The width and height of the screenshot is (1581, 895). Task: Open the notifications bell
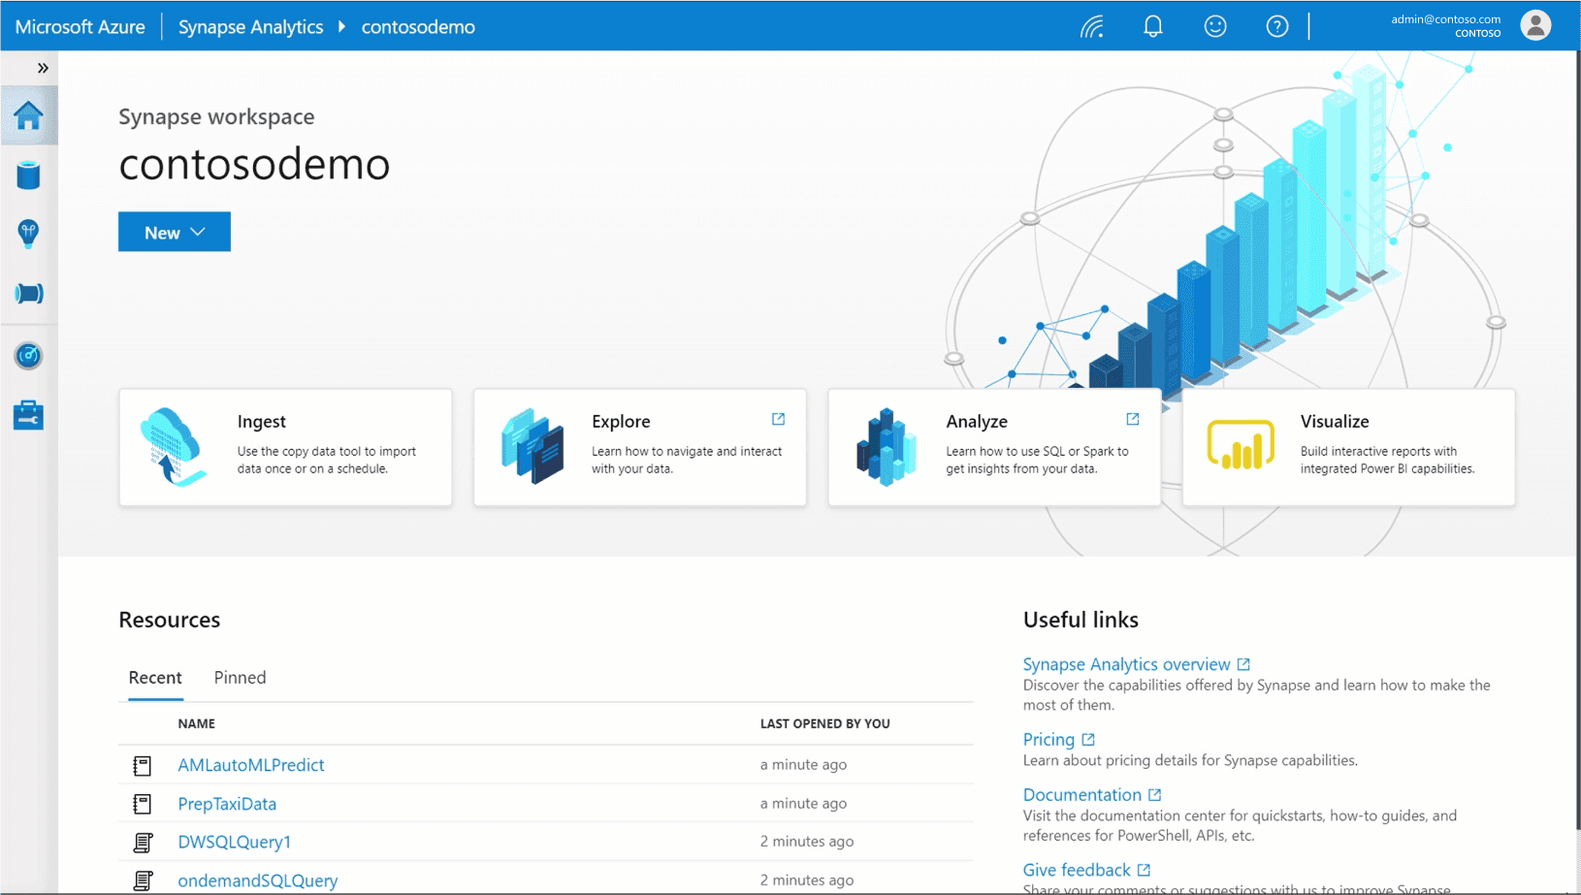1152,26
